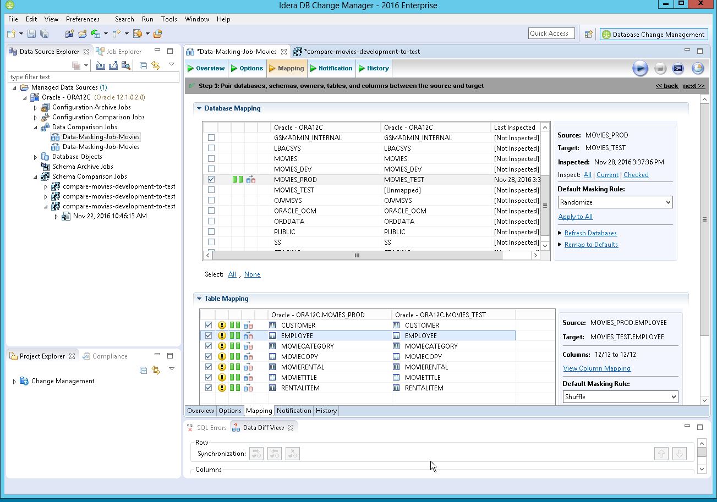The image size is (717, 502).
Task: Run the data masking job
Action: [640, 69]
